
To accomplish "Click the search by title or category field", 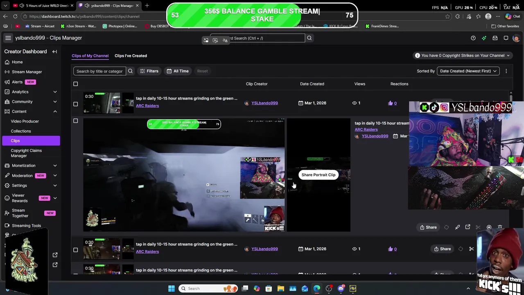I will [99, 71].
